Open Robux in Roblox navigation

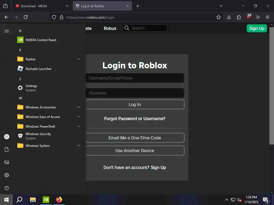pyautogui.click(x=110, y=28)
